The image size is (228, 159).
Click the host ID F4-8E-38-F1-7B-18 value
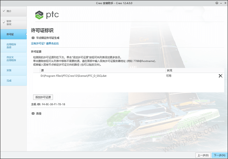point(53,104)
